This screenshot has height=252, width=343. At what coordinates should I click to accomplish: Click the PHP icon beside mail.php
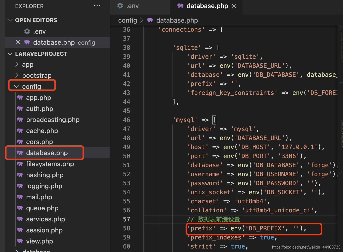[x=20, y=197]
